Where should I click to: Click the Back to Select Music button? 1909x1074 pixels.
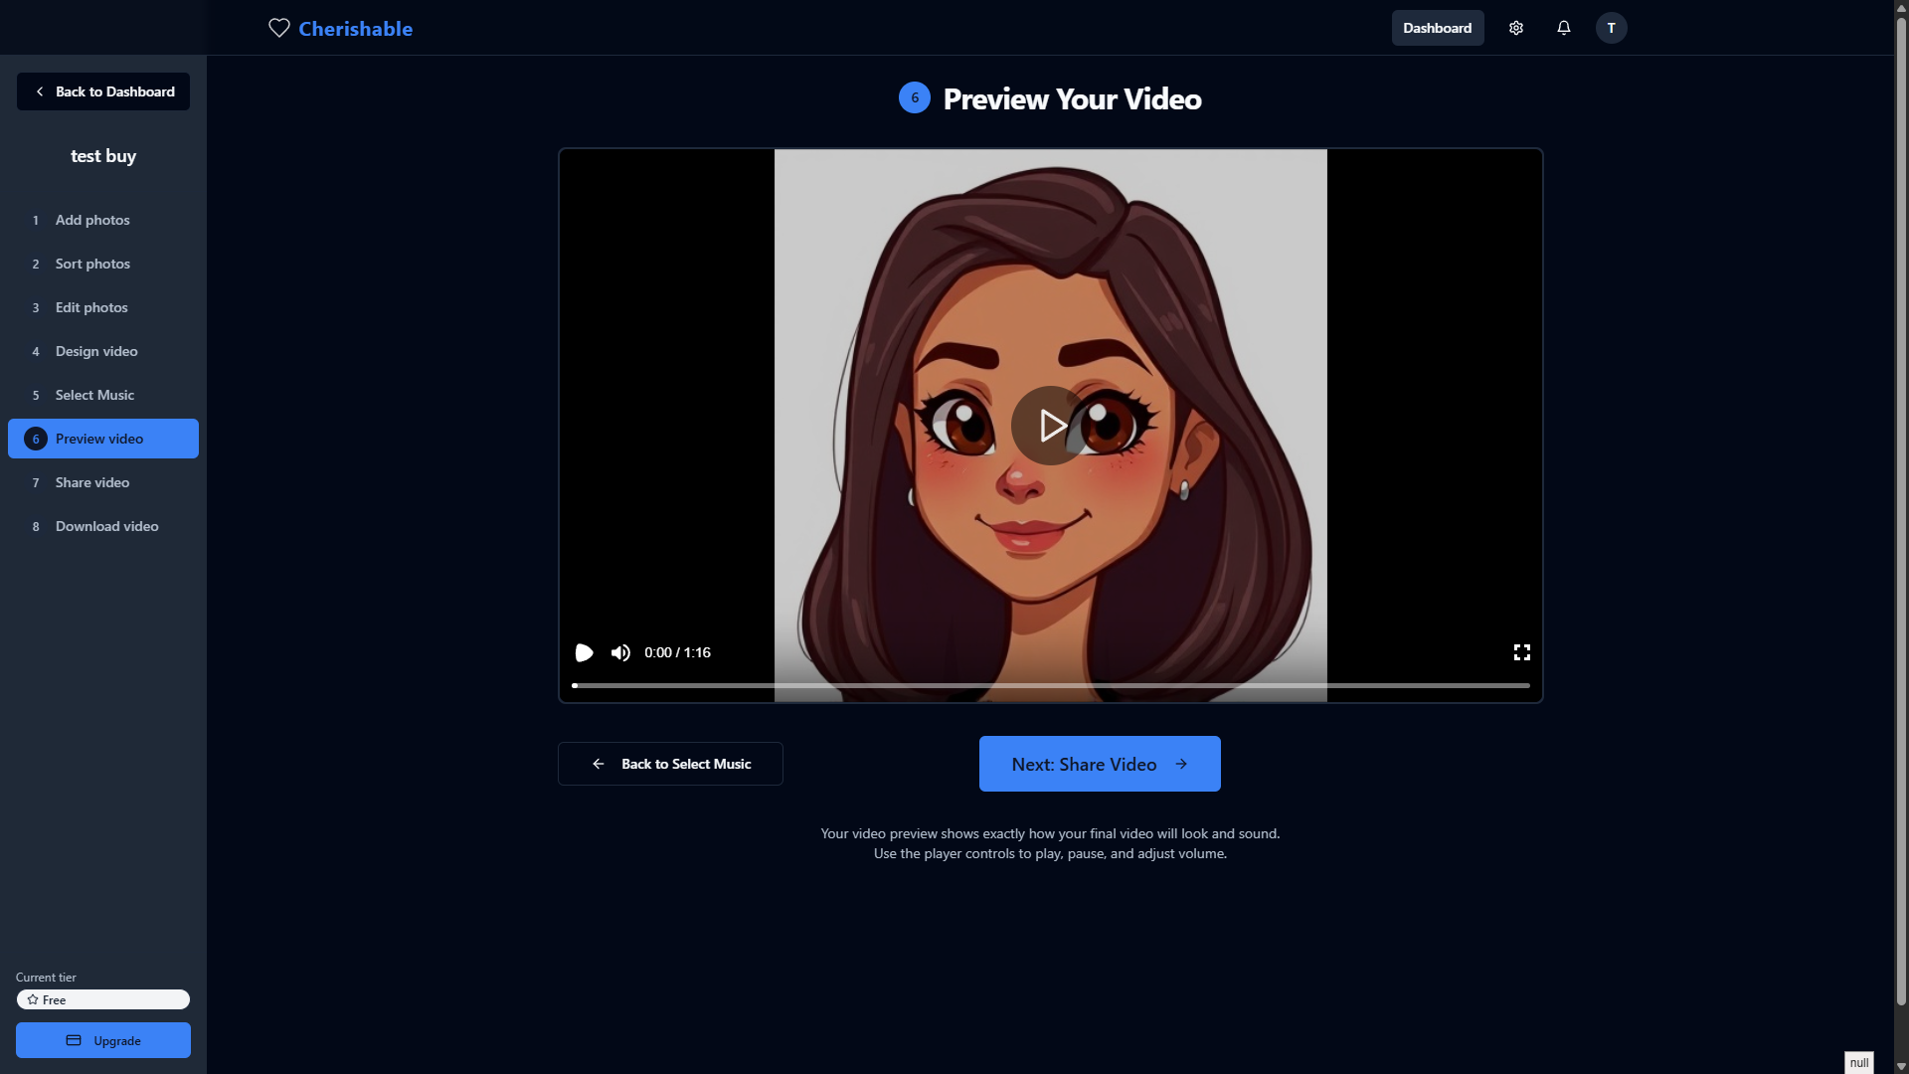(670, 764)
